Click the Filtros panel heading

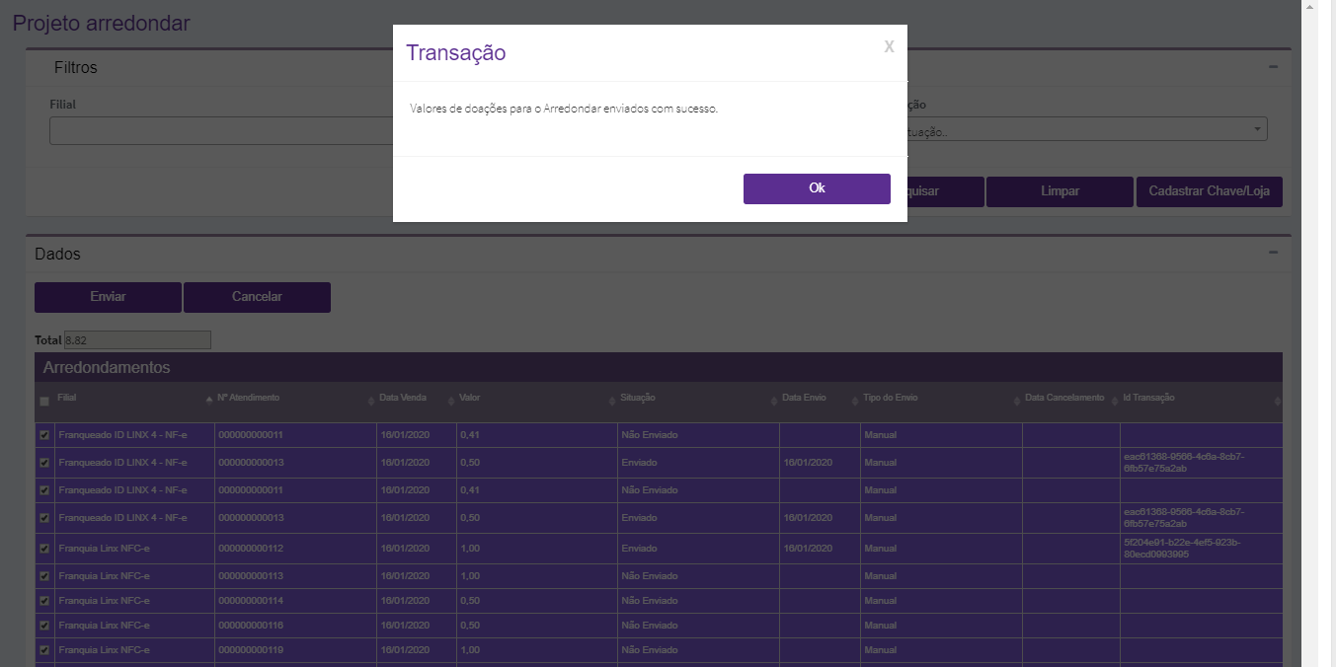(76, 68)
